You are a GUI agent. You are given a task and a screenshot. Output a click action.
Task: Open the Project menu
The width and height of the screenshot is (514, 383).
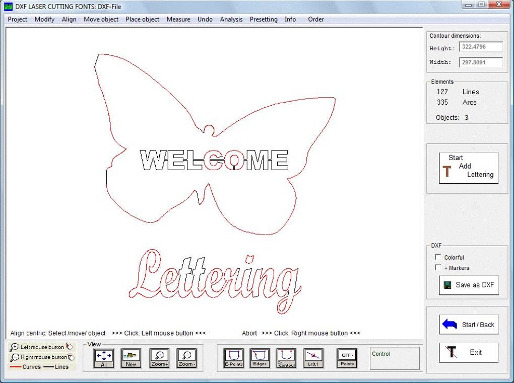pyautogui.click(x=18, y=20)
